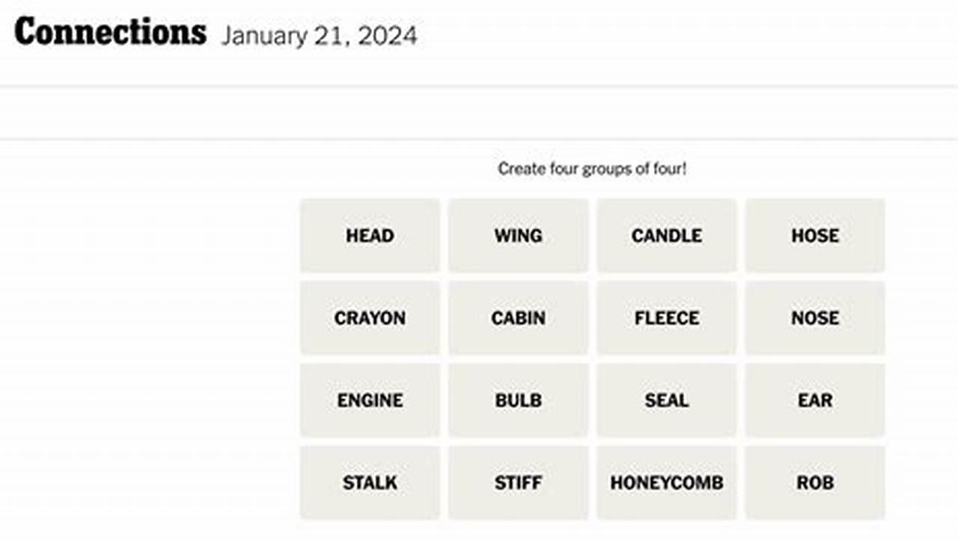
Task: Pick the SEAL tile
Action: pyautogui.click(x=666, y=400)
